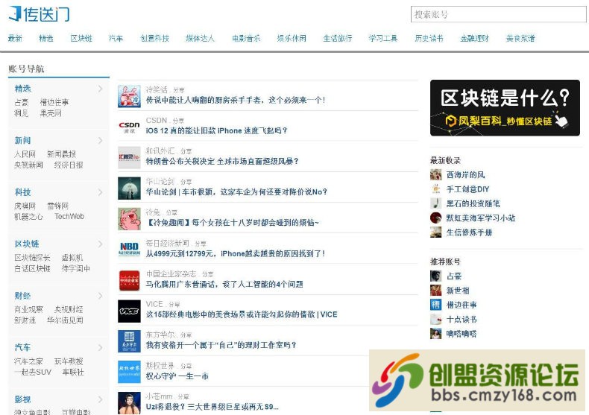Open the 美食菜谱 navigation tab
589x415 pixels.
click(520, 38)
